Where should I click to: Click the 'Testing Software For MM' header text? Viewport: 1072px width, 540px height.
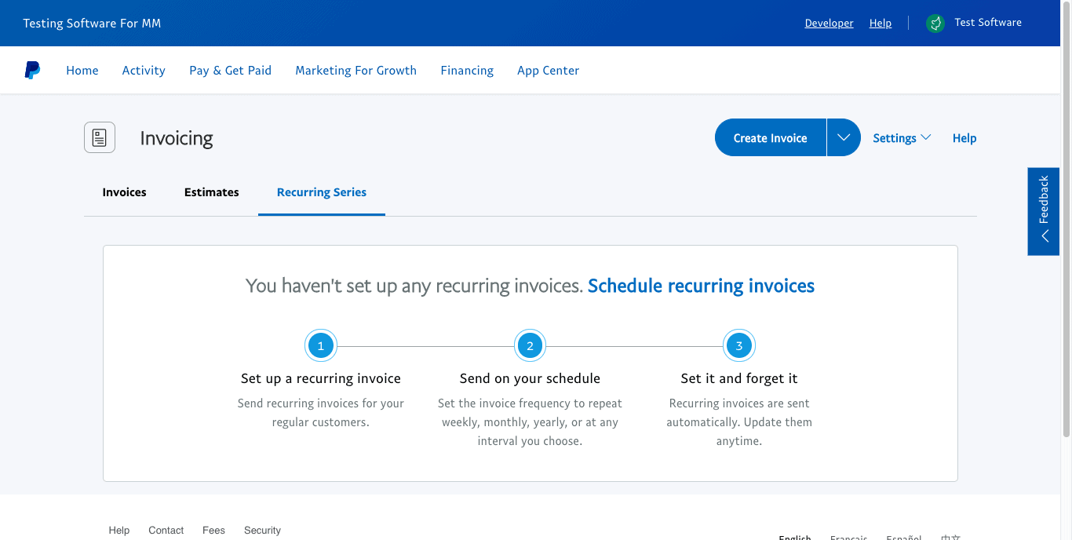pyautogui.click(x=92, y=23)
